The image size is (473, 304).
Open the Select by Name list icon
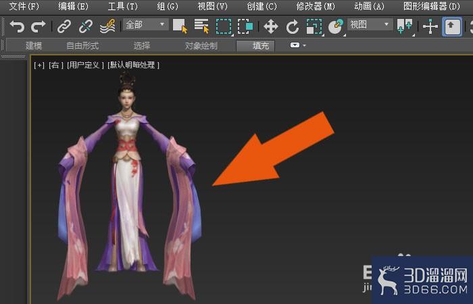click(x=202, y=26)
